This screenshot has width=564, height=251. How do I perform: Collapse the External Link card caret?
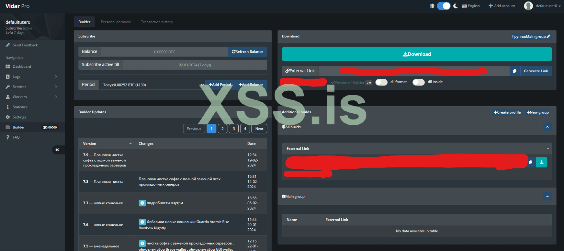(548, 149)
